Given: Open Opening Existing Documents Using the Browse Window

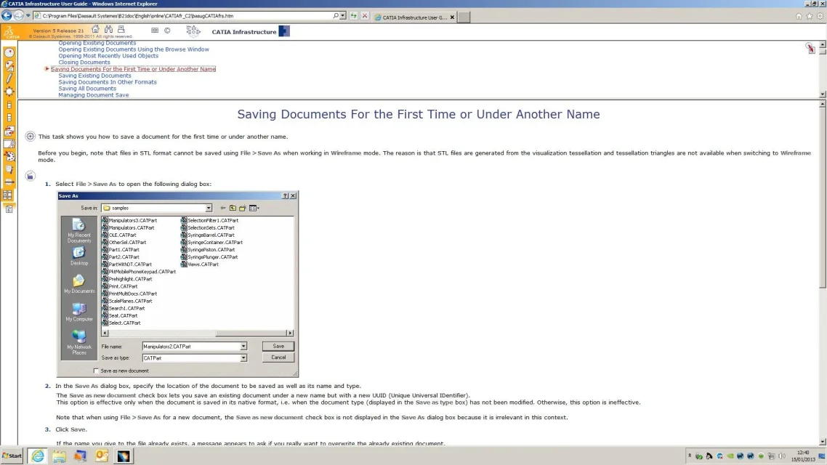Looking at the screenshot, I should (x=134, y=49).
